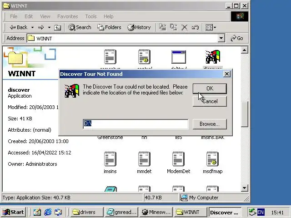Click the Undo toolbar icon
Image resolution: width=291 pixels, height=218 pixels.
[x=195, y=27]
